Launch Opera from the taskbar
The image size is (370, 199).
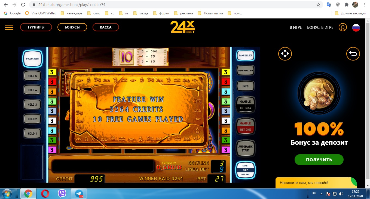click(x=45, y=194)
